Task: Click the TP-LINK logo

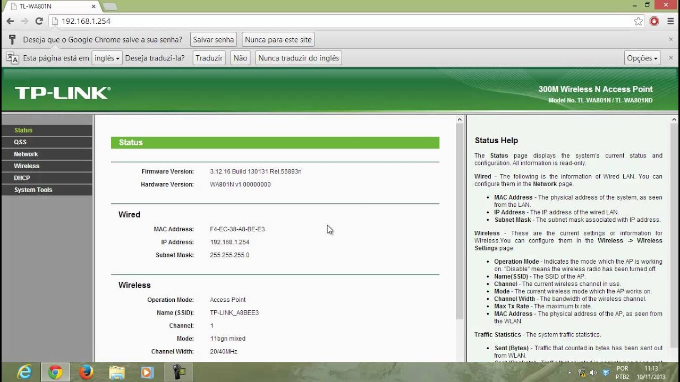Action: coord(63,93)
